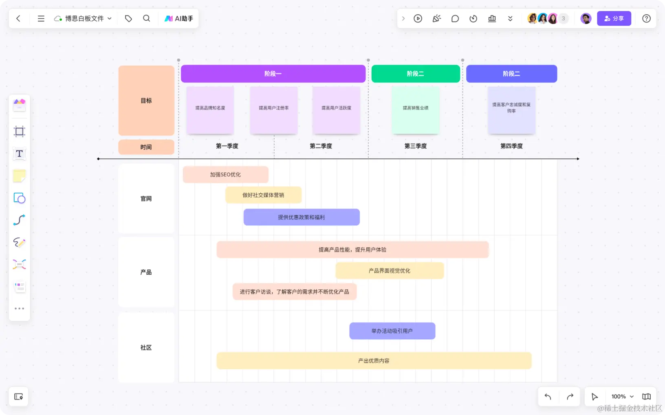Select the Mind Map tool
This screenshot has width=665, height=415.
tap(19, 264)
